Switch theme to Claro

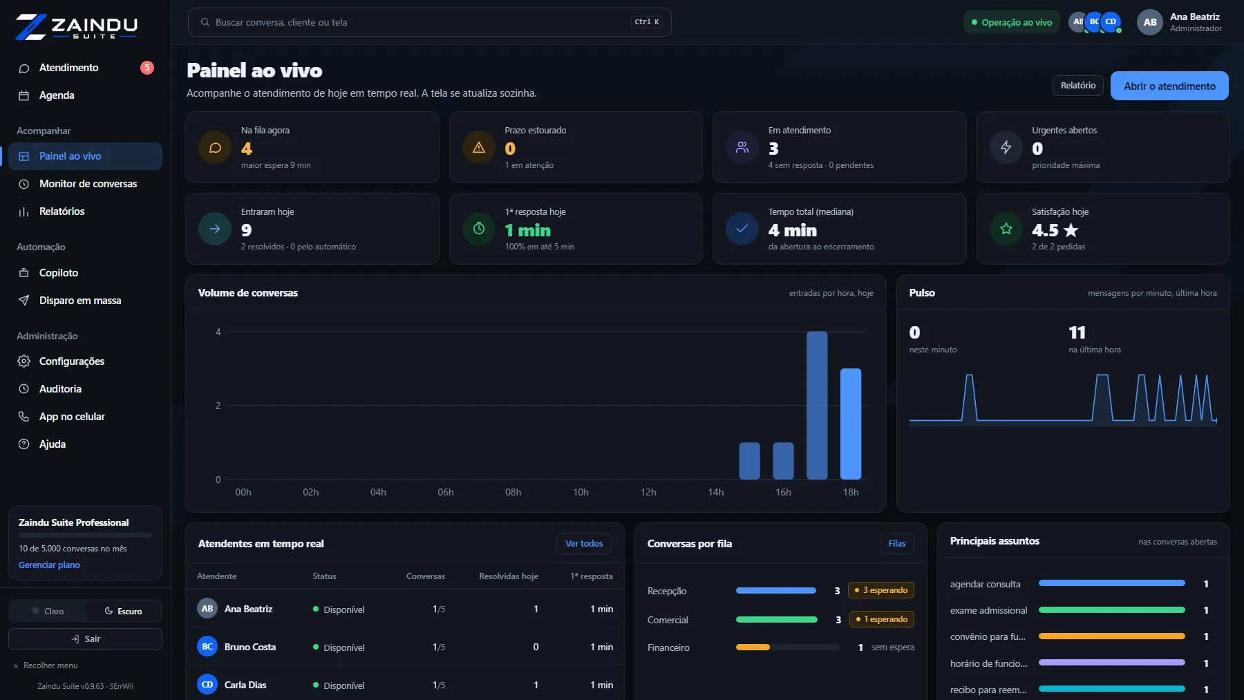(x=47, y=611)
